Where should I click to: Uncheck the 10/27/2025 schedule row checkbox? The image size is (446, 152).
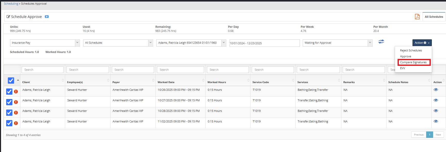coord(9,102)
